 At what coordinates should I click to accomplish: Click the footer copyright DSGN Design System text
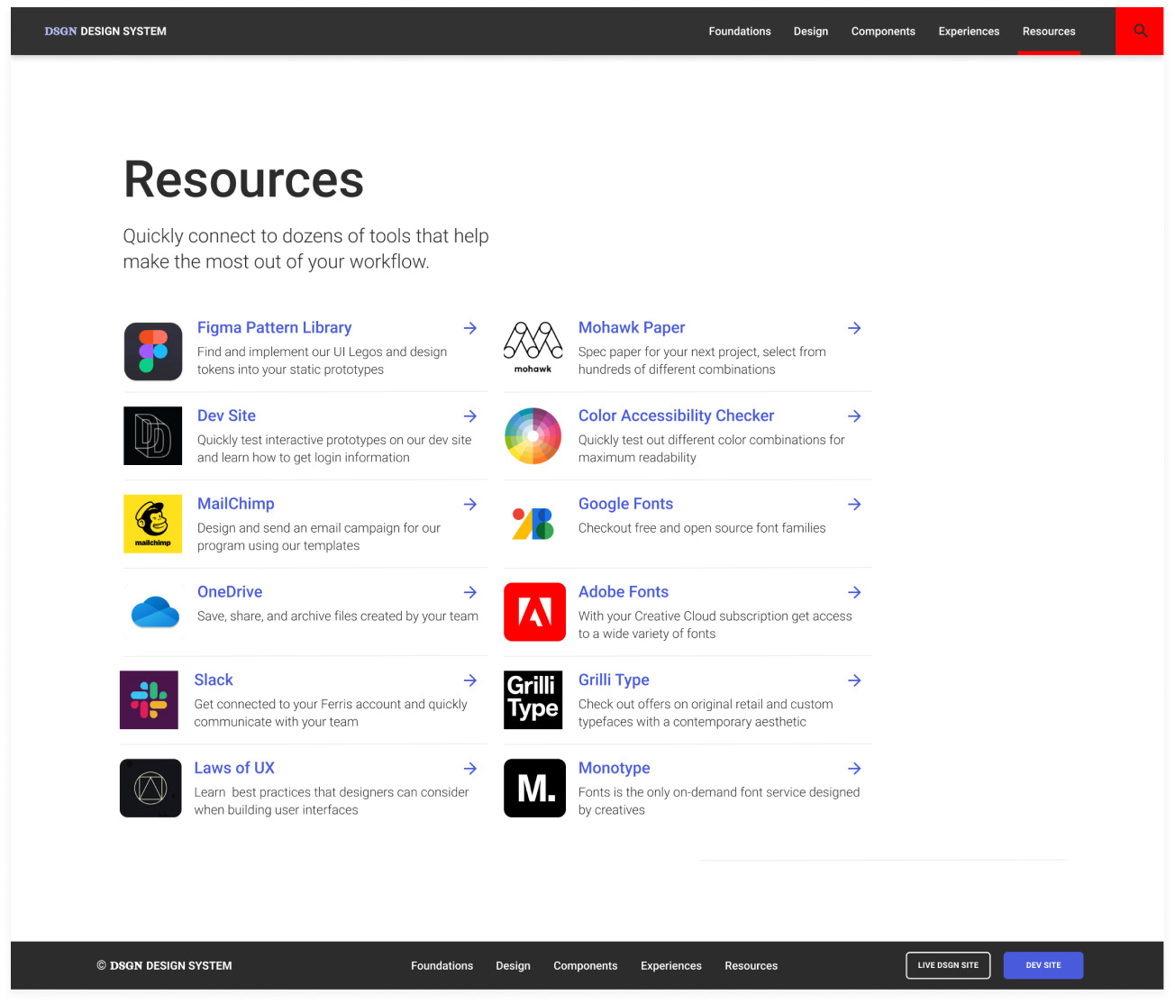pos(164,965)
